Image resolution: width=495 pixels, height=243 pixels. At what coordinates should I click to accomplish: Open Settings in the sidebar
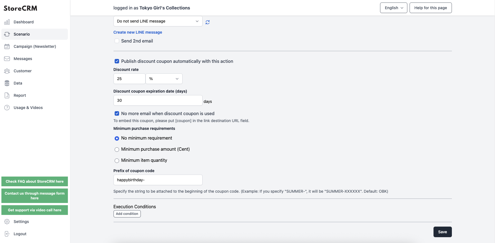click(x=35, y=222)
